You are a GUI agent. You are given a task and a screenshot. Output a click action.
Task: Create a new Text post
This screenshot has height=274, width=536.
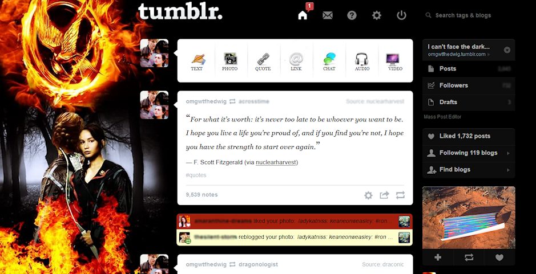coord(196,62)
